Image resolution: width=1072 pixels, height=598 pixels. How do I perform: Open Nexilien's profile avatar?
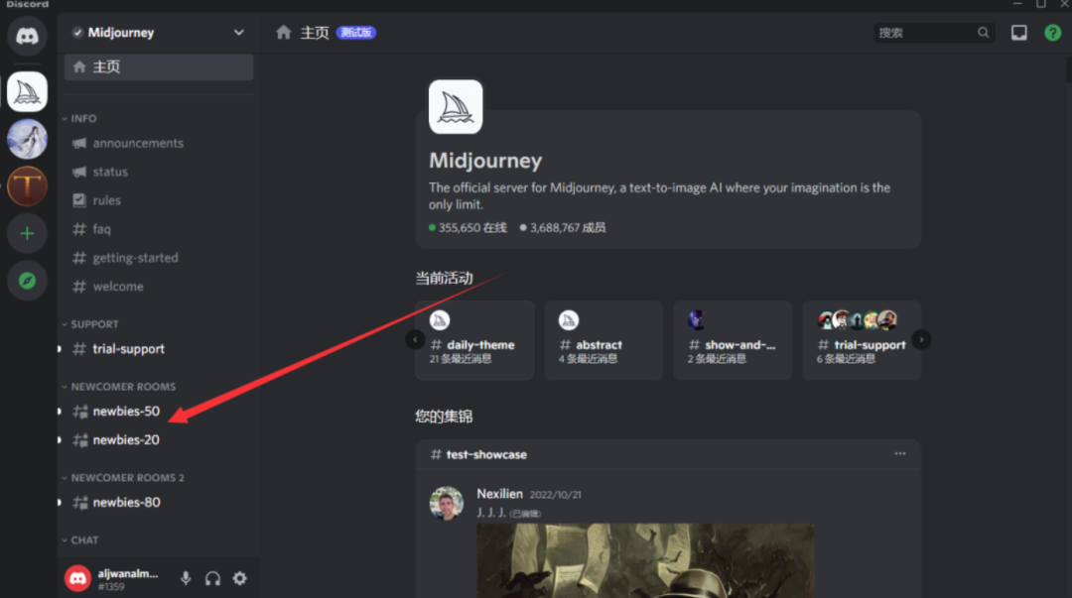(446, 503)
